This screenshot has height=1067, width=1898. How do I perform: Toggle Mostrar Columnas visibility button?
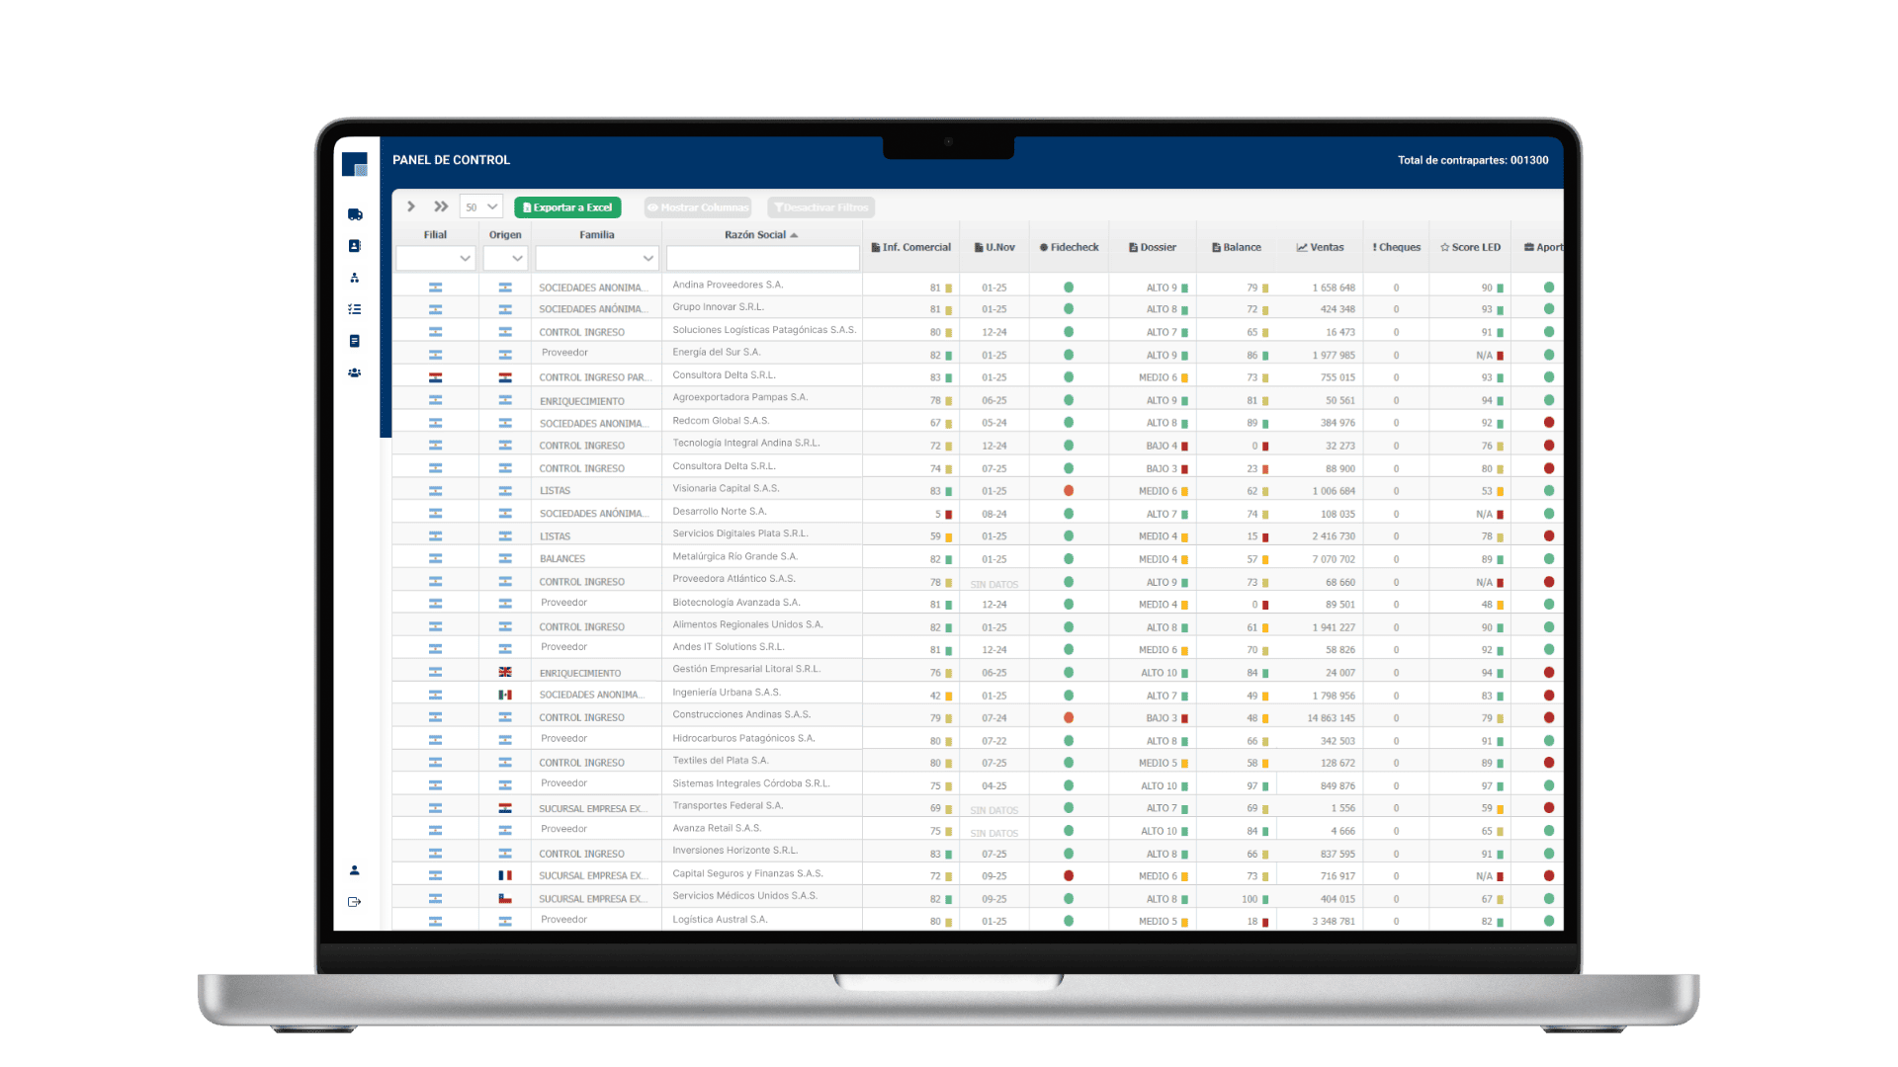click(698, 207)
